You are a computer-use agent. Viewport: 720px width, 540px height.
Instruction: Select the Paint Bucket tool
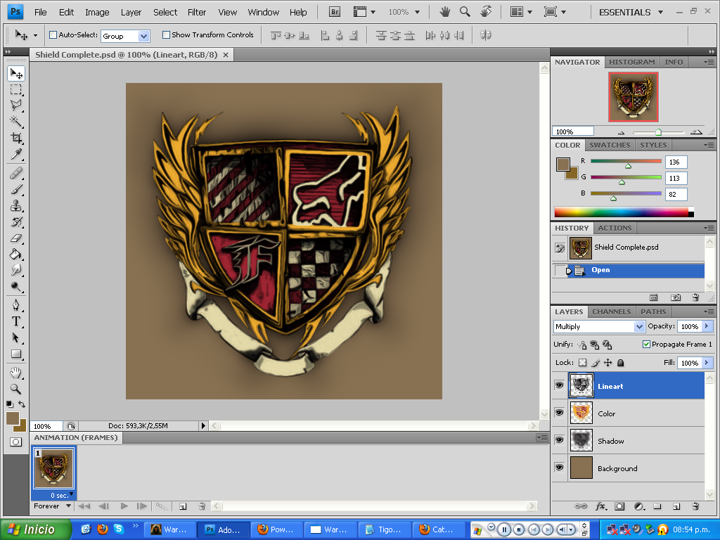(x=16, y=254)
